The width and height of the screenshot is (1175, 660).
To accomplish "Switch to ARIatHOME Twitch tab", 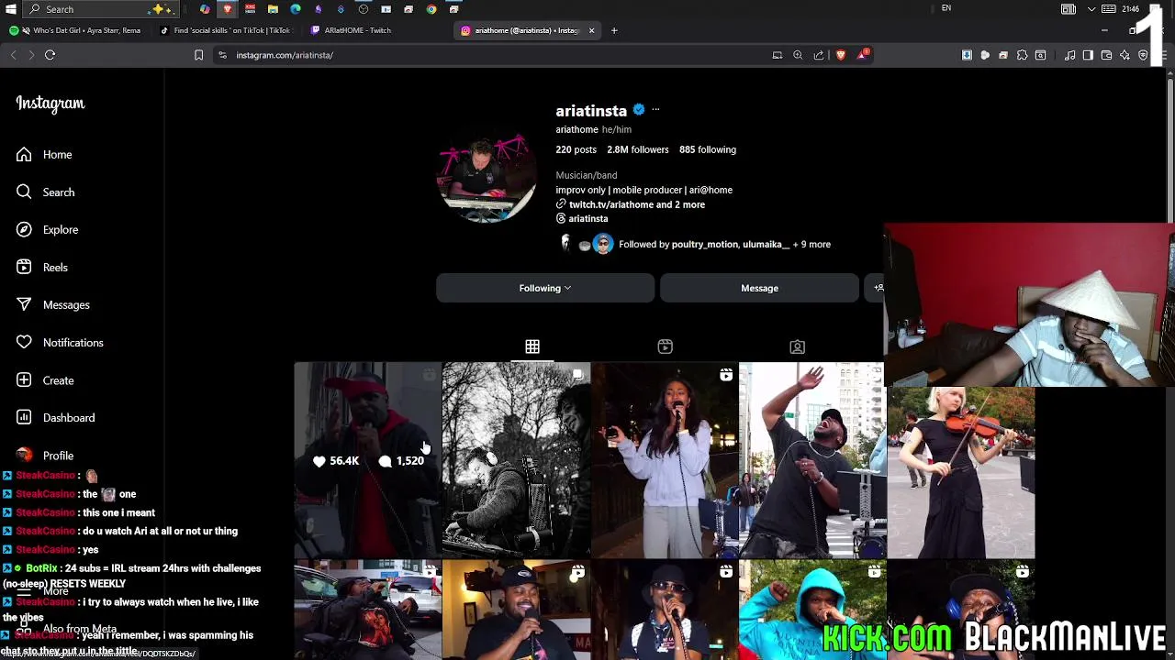I will pyautogui.click(x=376, y=30).
